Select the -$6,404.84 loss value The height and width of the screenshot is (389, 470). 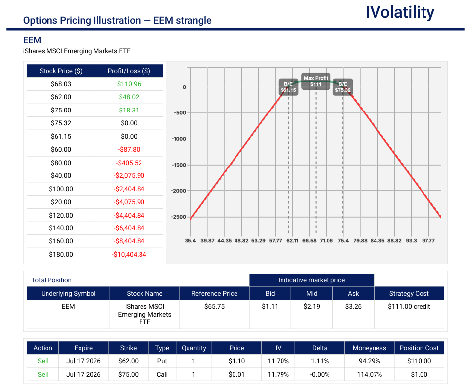tap(129, 228)
